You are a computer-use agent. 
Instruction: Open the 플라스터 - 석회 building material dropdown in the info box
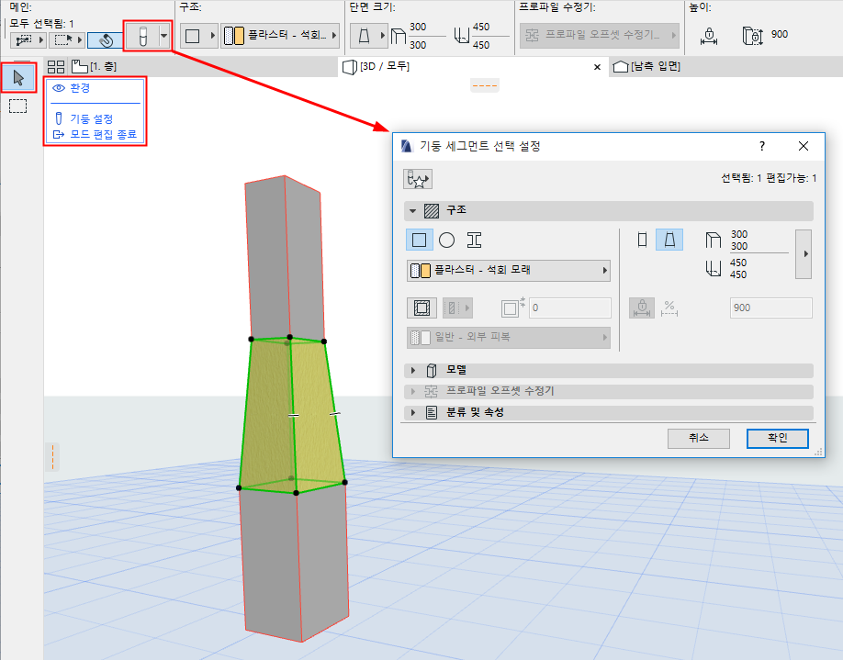(x=280, y=36)
